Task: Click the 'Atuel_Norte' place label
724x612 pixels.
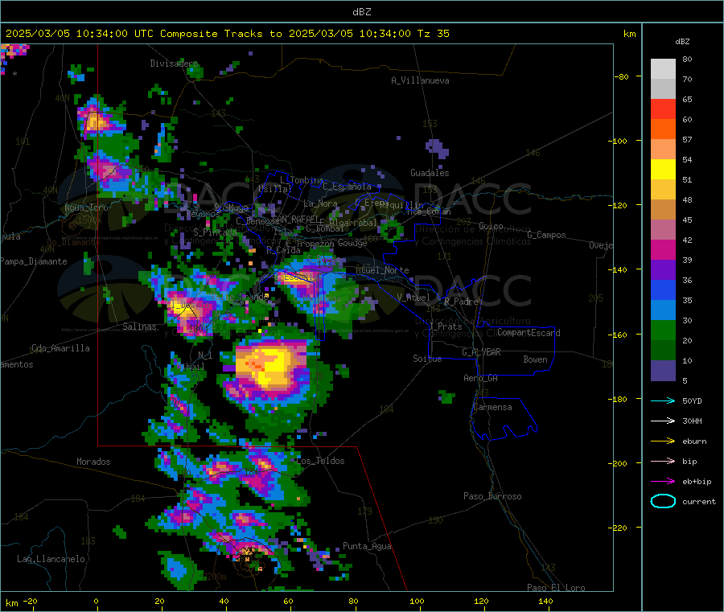Action: (x=382, y=270)
